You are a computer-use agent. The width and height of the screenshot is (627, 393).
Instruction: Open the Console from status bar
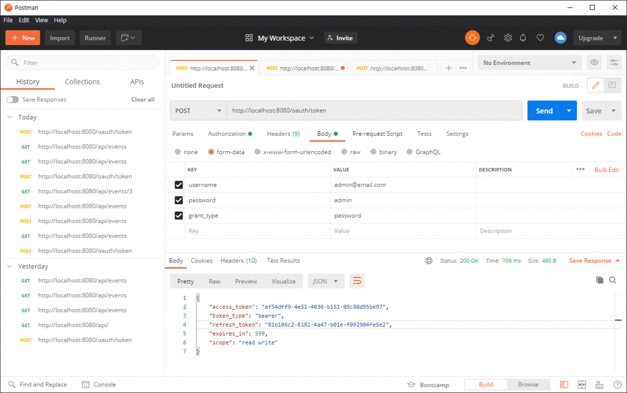click(x=99, y=385)
